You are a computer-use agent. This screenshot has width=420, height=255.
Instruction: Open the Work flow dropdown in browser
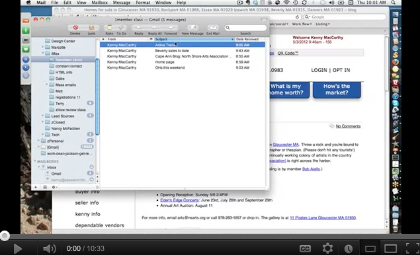coord(302,24)
